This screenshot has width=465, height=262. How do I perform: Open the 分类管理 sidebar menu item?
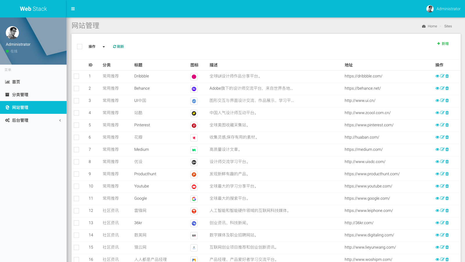coord(20,95)
